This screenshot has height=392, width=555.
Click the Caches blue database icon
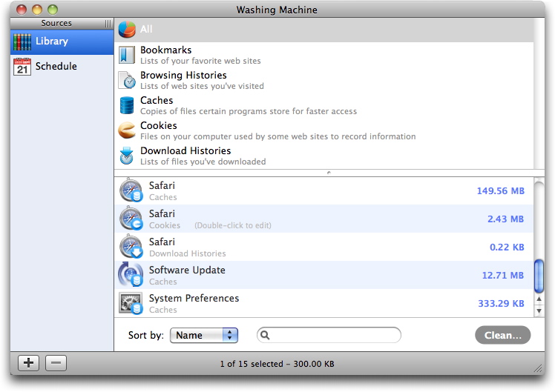(127, 105)
